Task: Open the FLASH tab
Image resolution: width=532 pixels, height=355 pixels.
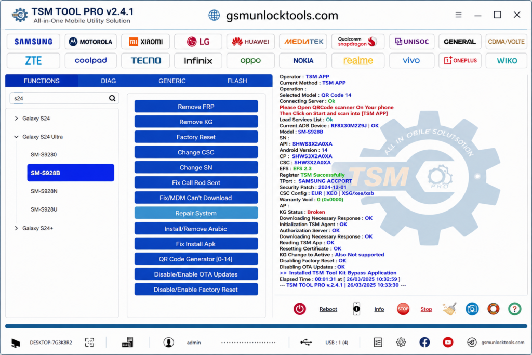Action: [x=237, y=81]
